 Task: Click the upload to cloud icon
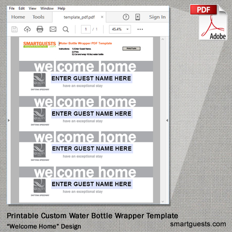pos(27,29)
